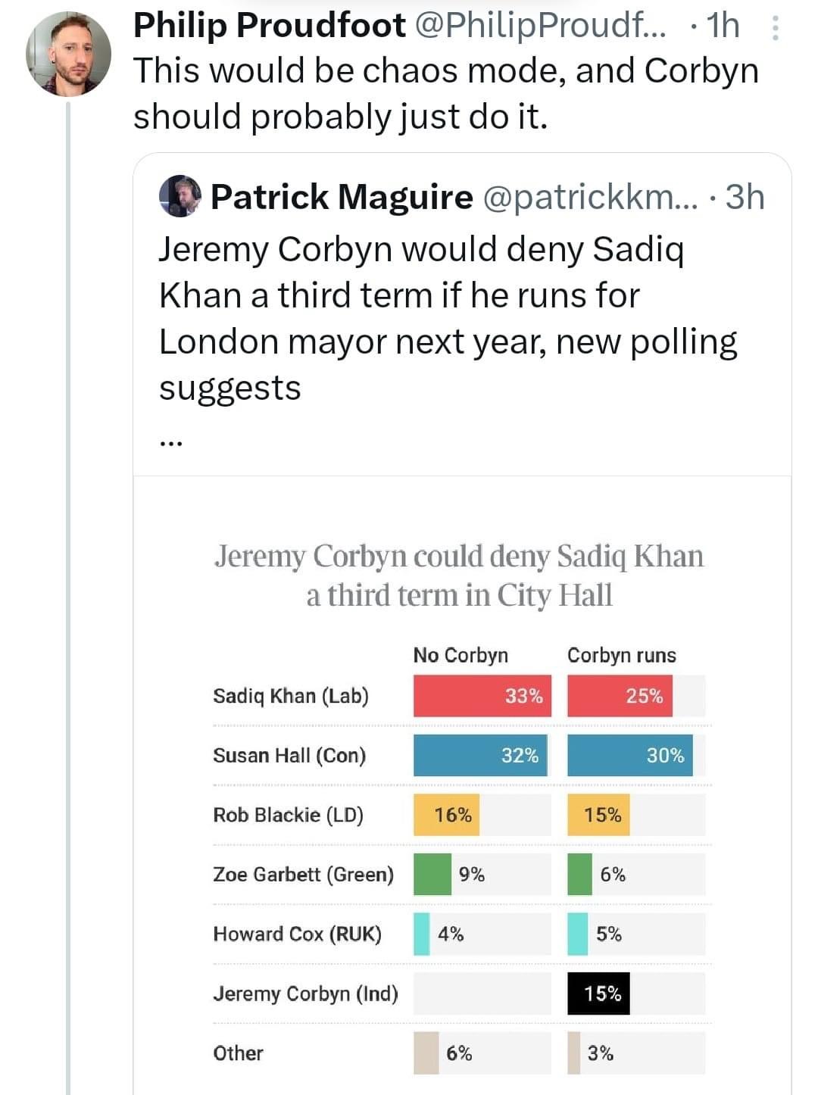Open the tweet's three-dot options menu
Viewport: 818px width, 1095px height.
(x=775, y=28)
